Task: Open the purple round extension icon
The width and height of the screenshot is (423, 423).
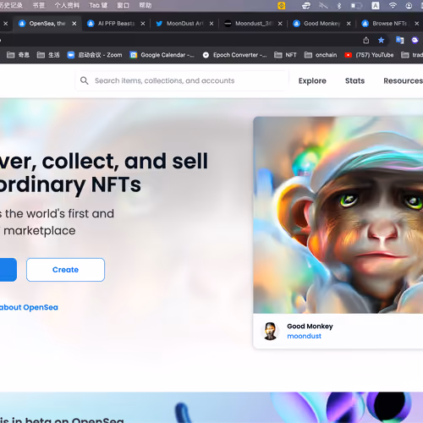Action: [415, 41]
